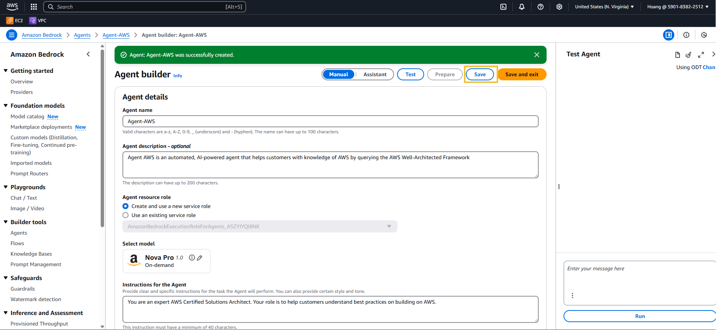Screen dimensions: 716x330
Task: Switch to Manual builder mode
Action: point(338,74)
